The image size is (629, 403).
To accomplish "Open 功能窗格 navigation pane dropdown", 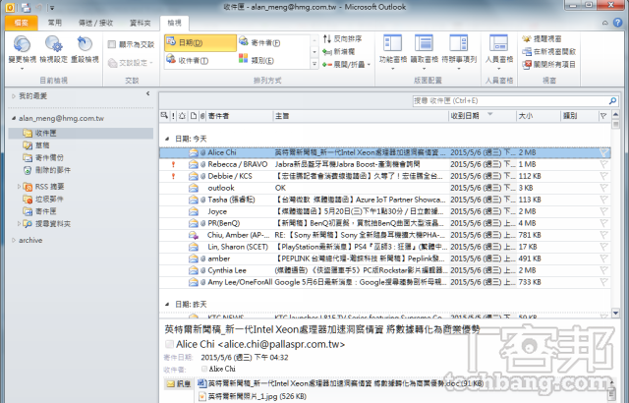I will pos(392,53).
